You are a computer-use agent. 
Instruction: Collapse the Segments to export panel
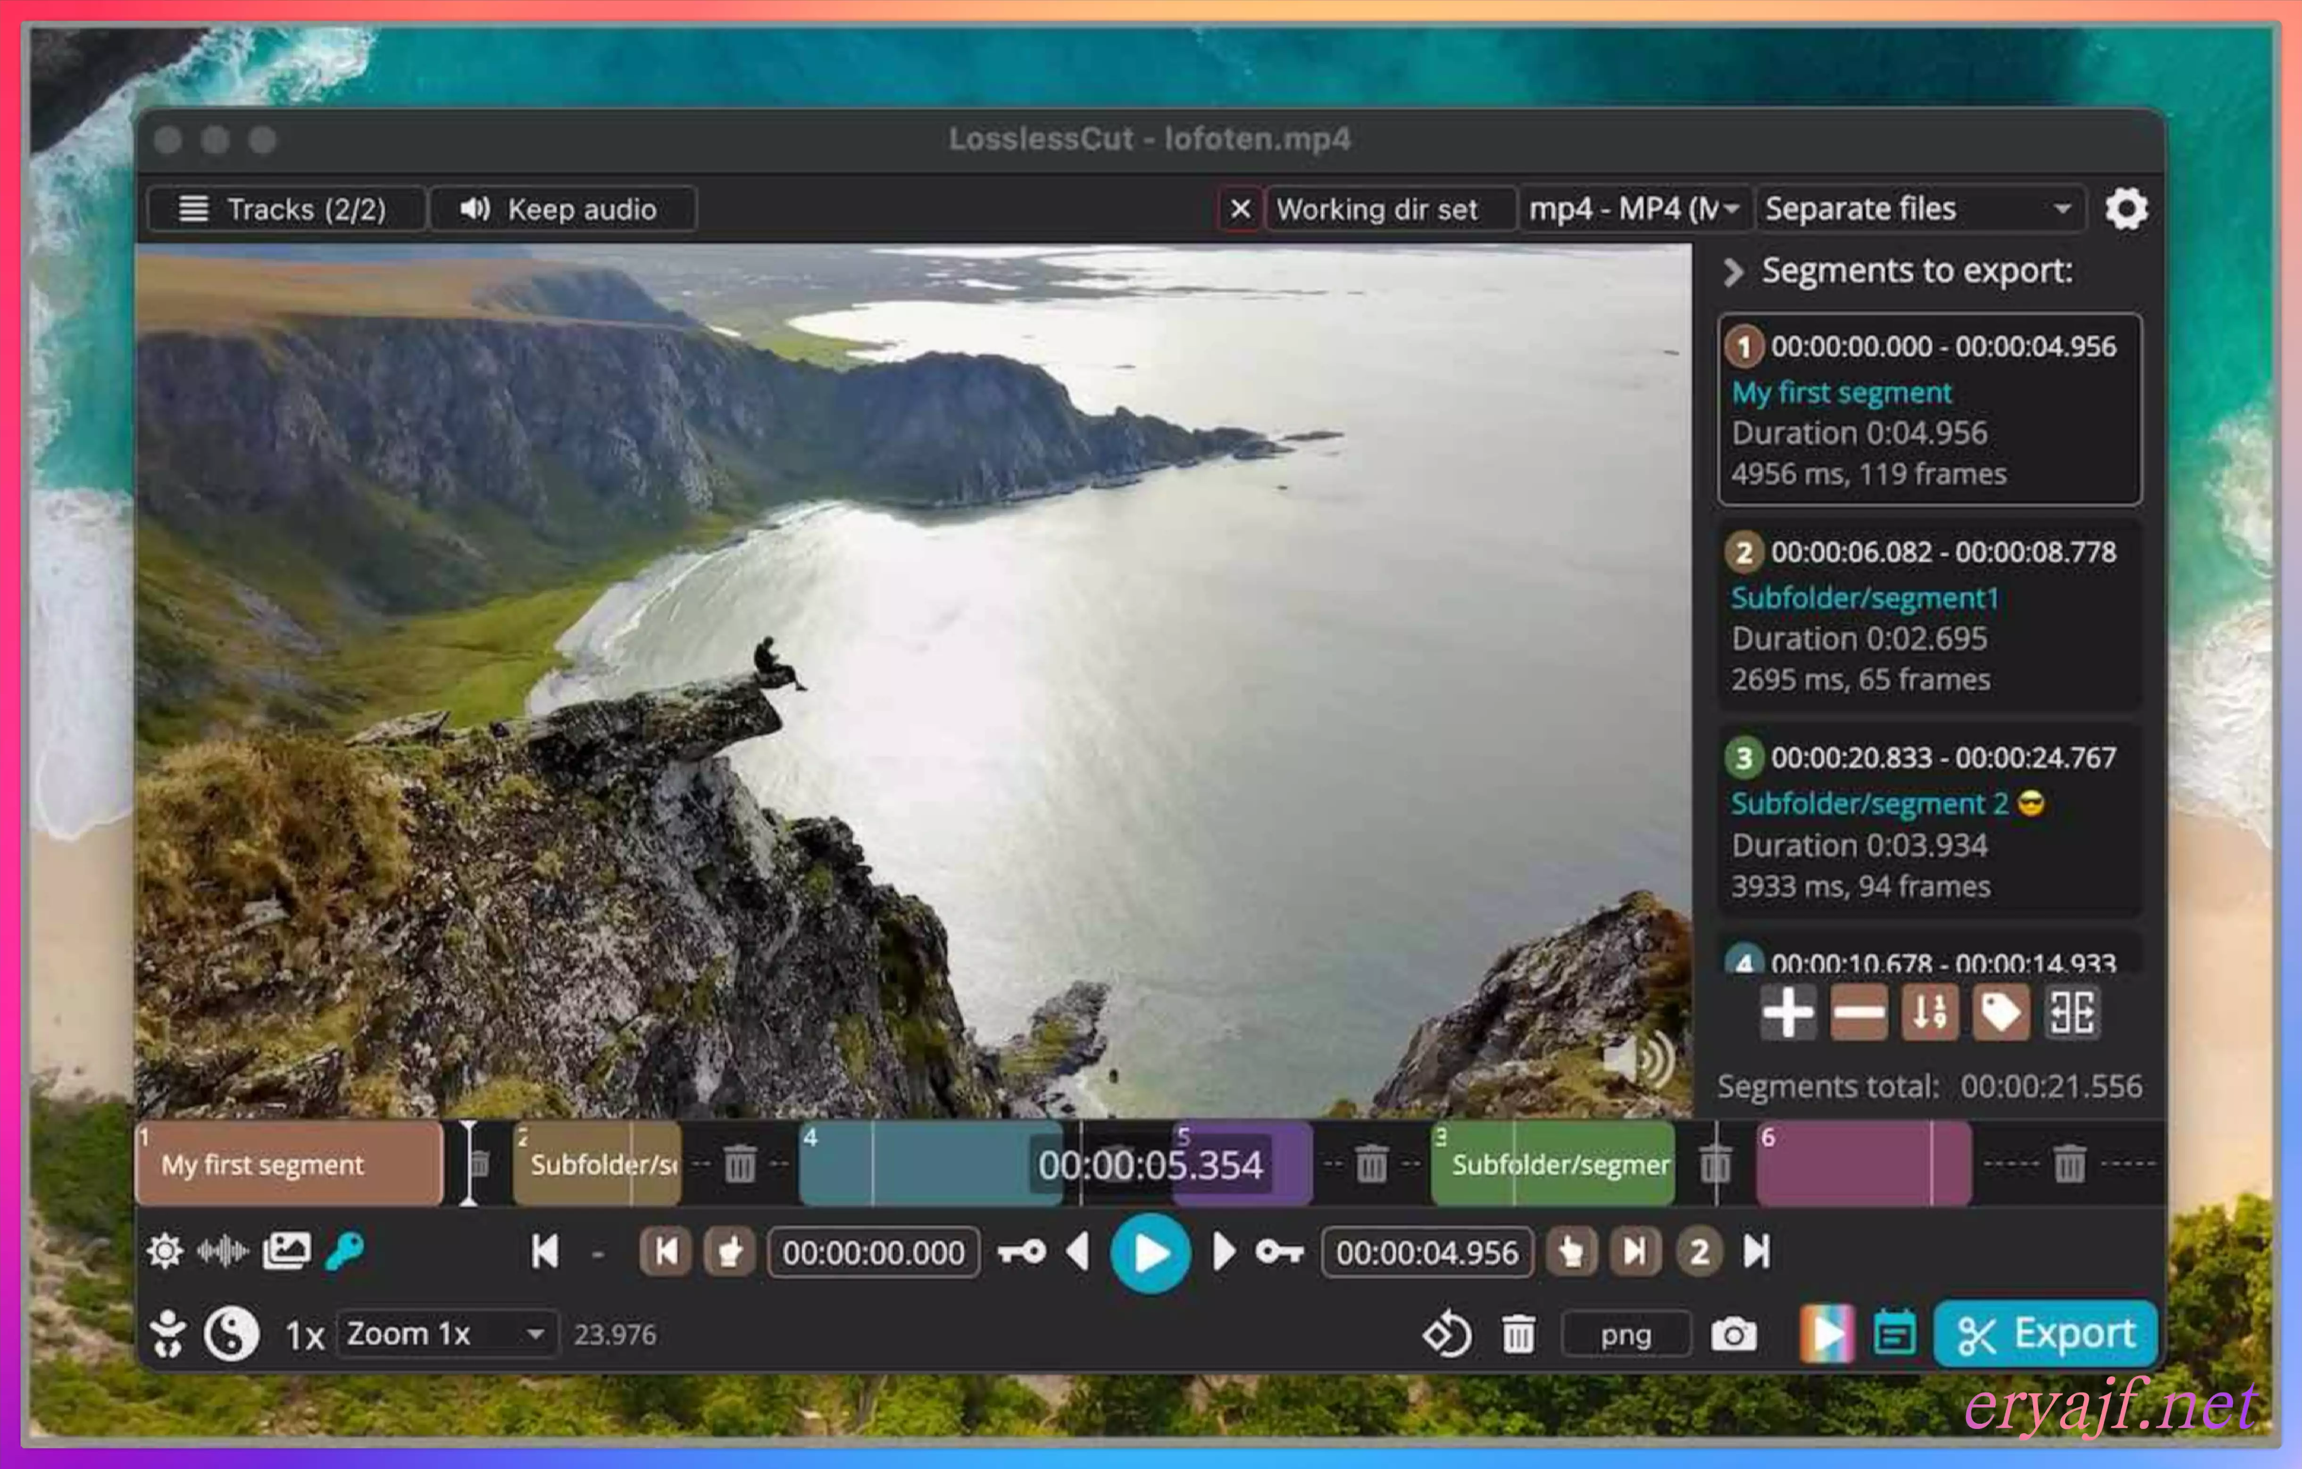coord(1733,272)
